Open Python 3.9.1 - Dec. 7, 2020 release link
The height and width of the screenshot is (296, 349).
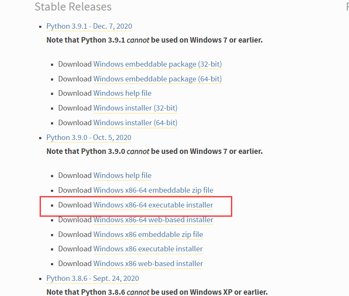[x=89, y=26]
